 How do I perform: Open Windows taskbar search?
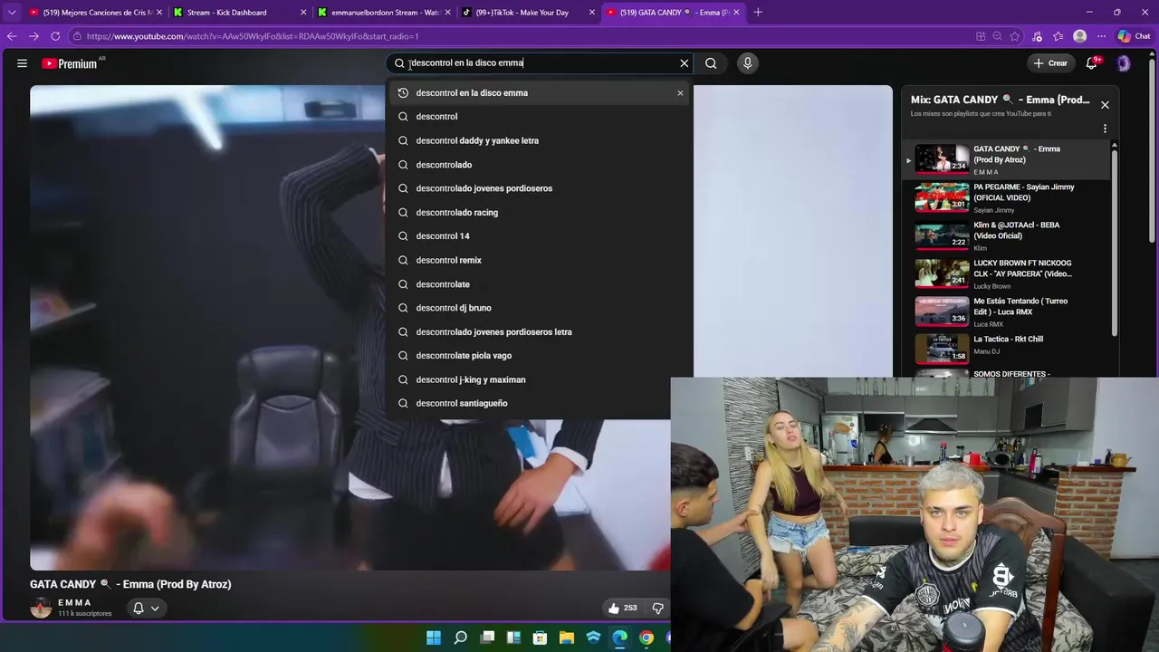coord(460,638)
